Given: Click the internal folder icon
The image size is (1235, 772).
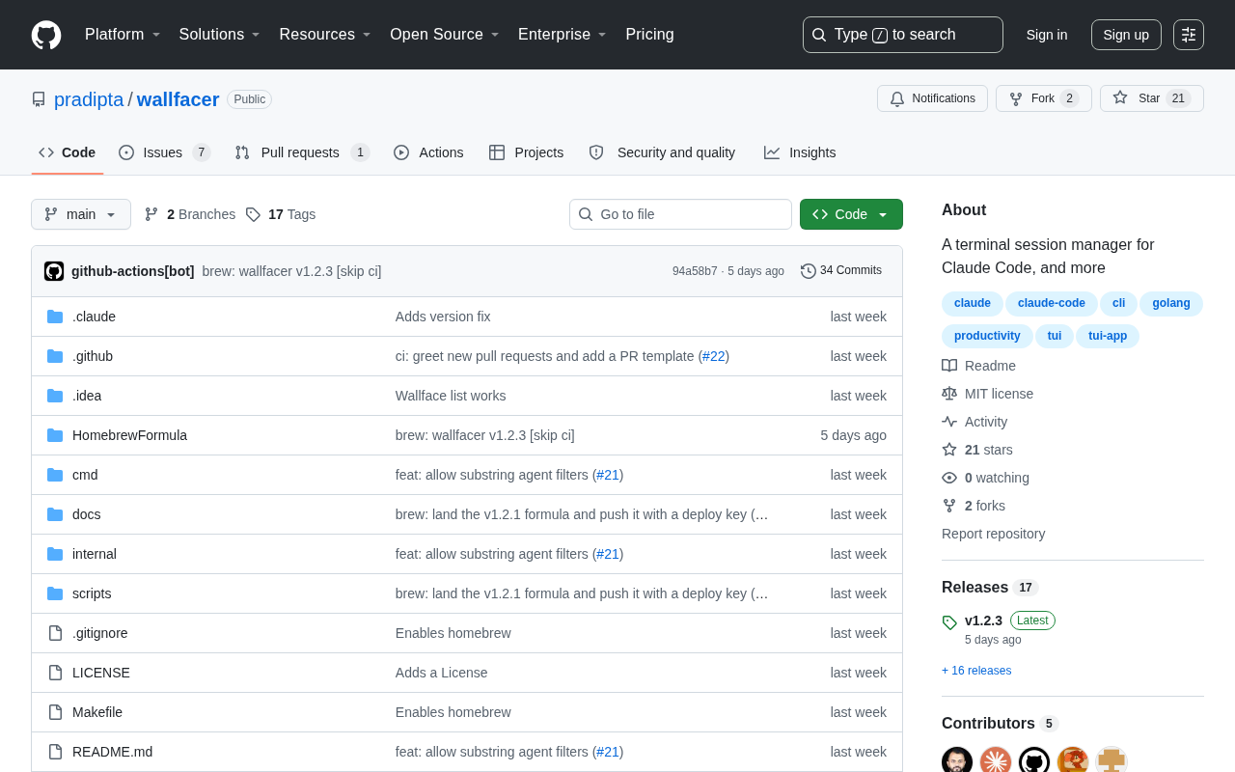Looking at the screenshot, I should 55,554.
